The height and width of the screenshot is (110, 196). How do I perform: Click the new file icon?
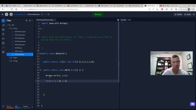point(27,20)
